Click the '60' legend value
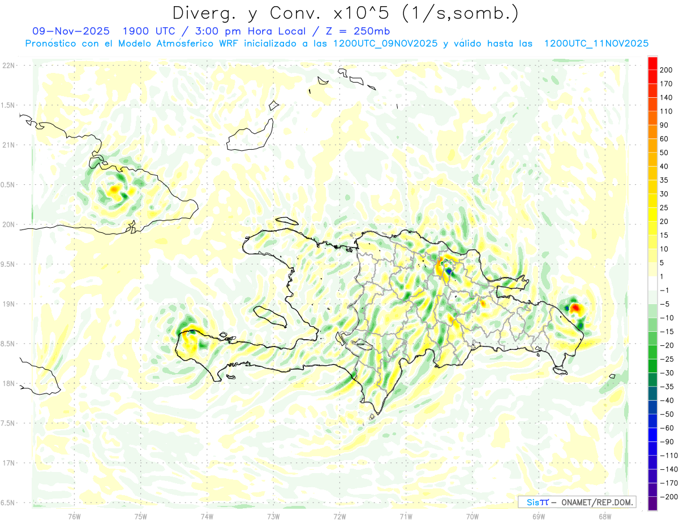The height and width of the screenshot is (524, 679). coord(664,139)
